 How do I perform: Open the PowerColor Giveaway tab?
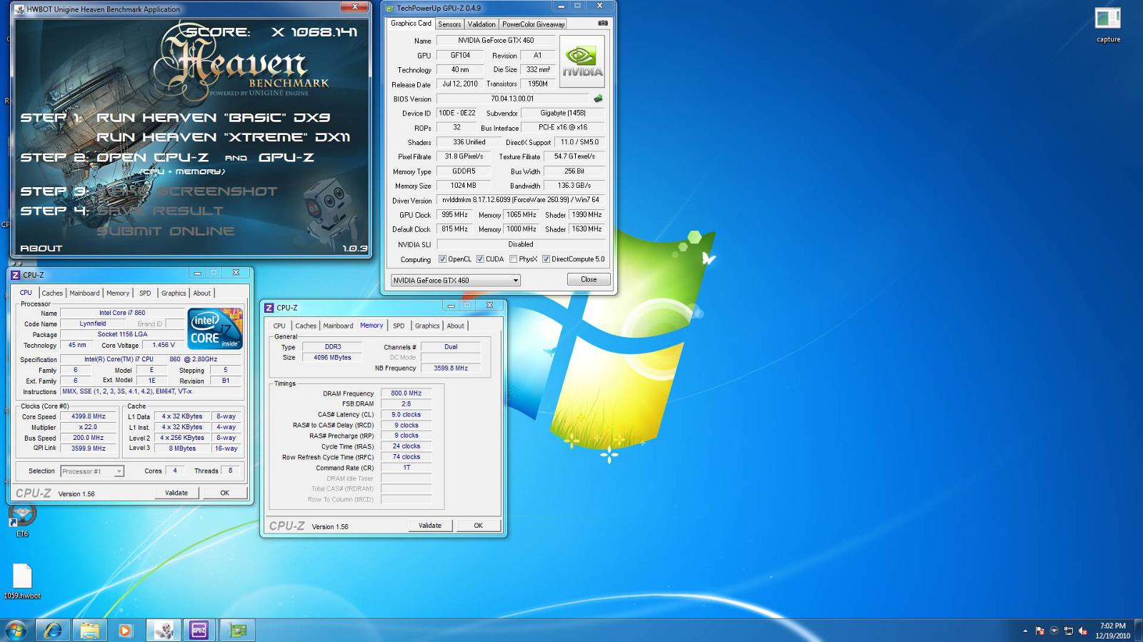(x=533, y=24)
